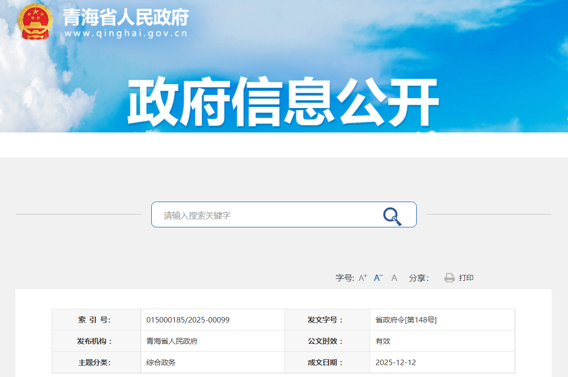
Task: Click document number 省政府令[第148号]
Action: click(406, 320)
